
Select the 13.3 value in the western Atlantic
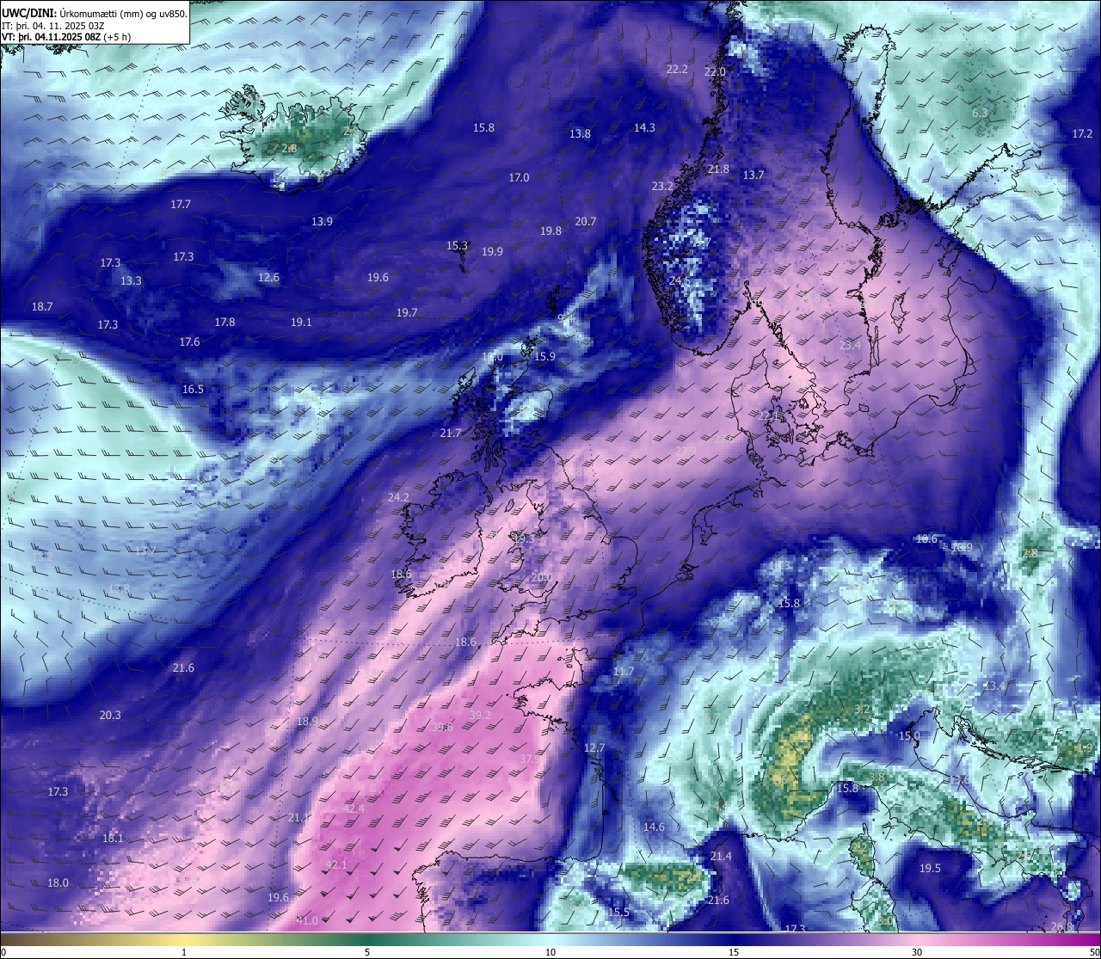coord(131,280)
